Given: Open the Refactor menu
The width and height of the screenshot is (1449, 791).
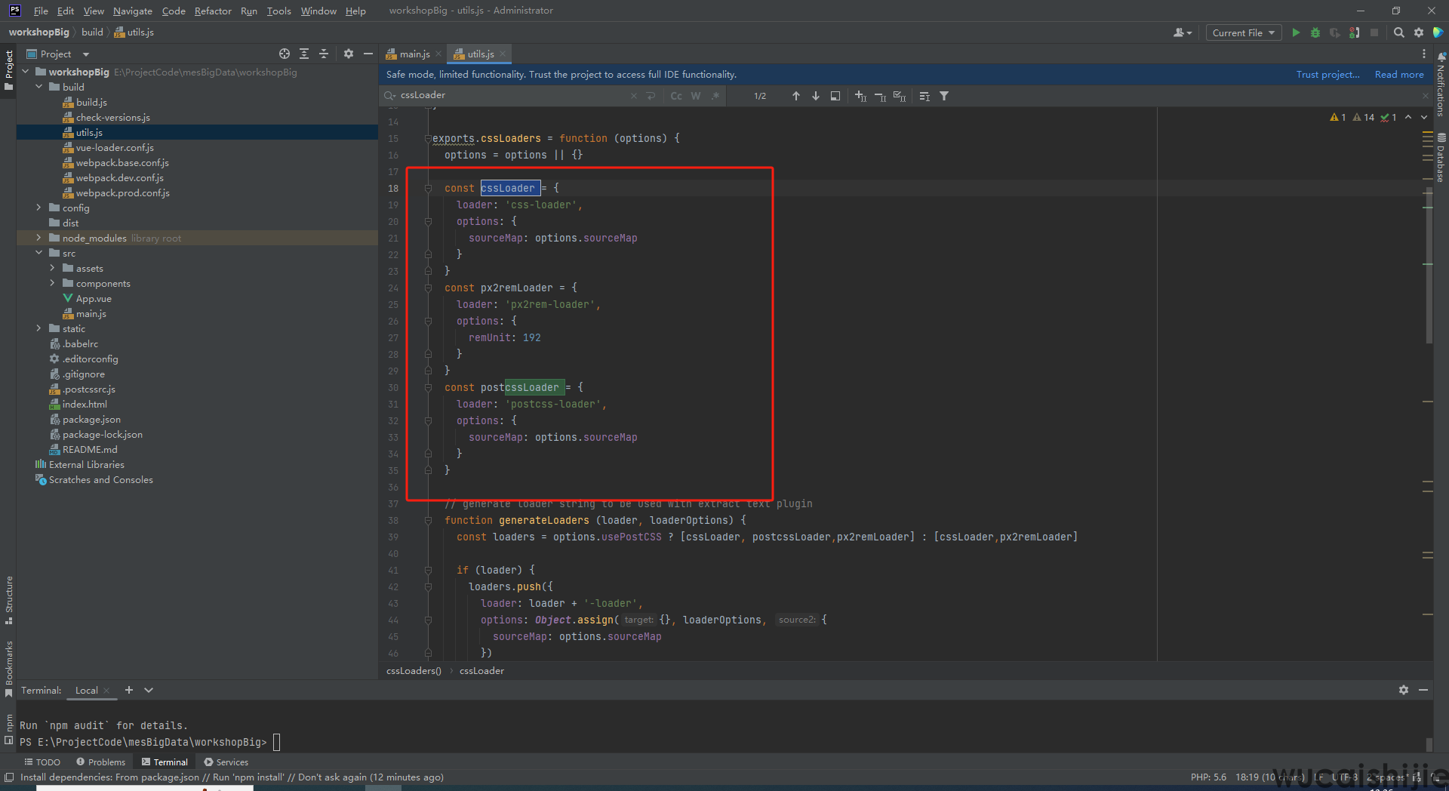Looking at the screenshot, I should (213, 11).
